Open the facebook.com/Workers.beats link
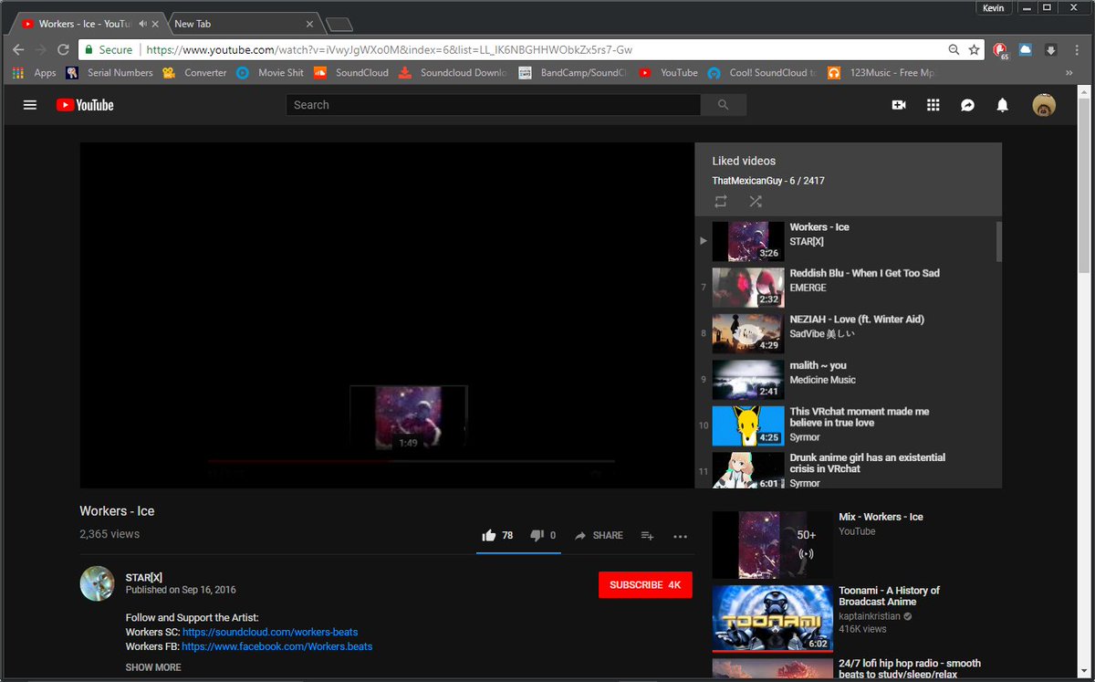1095x682 pixels. [277, 646]
